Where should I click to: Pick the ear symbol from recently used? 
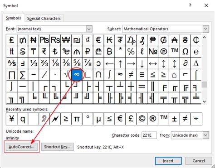click(44, 119)
